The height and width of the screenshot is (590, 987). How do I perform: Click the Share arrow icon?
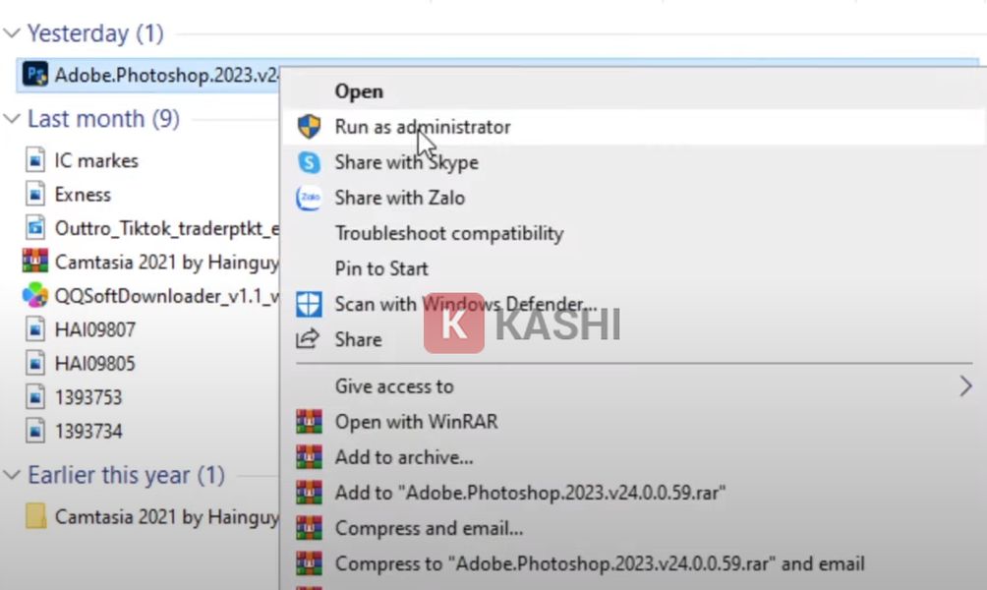(x=309, y=339)
